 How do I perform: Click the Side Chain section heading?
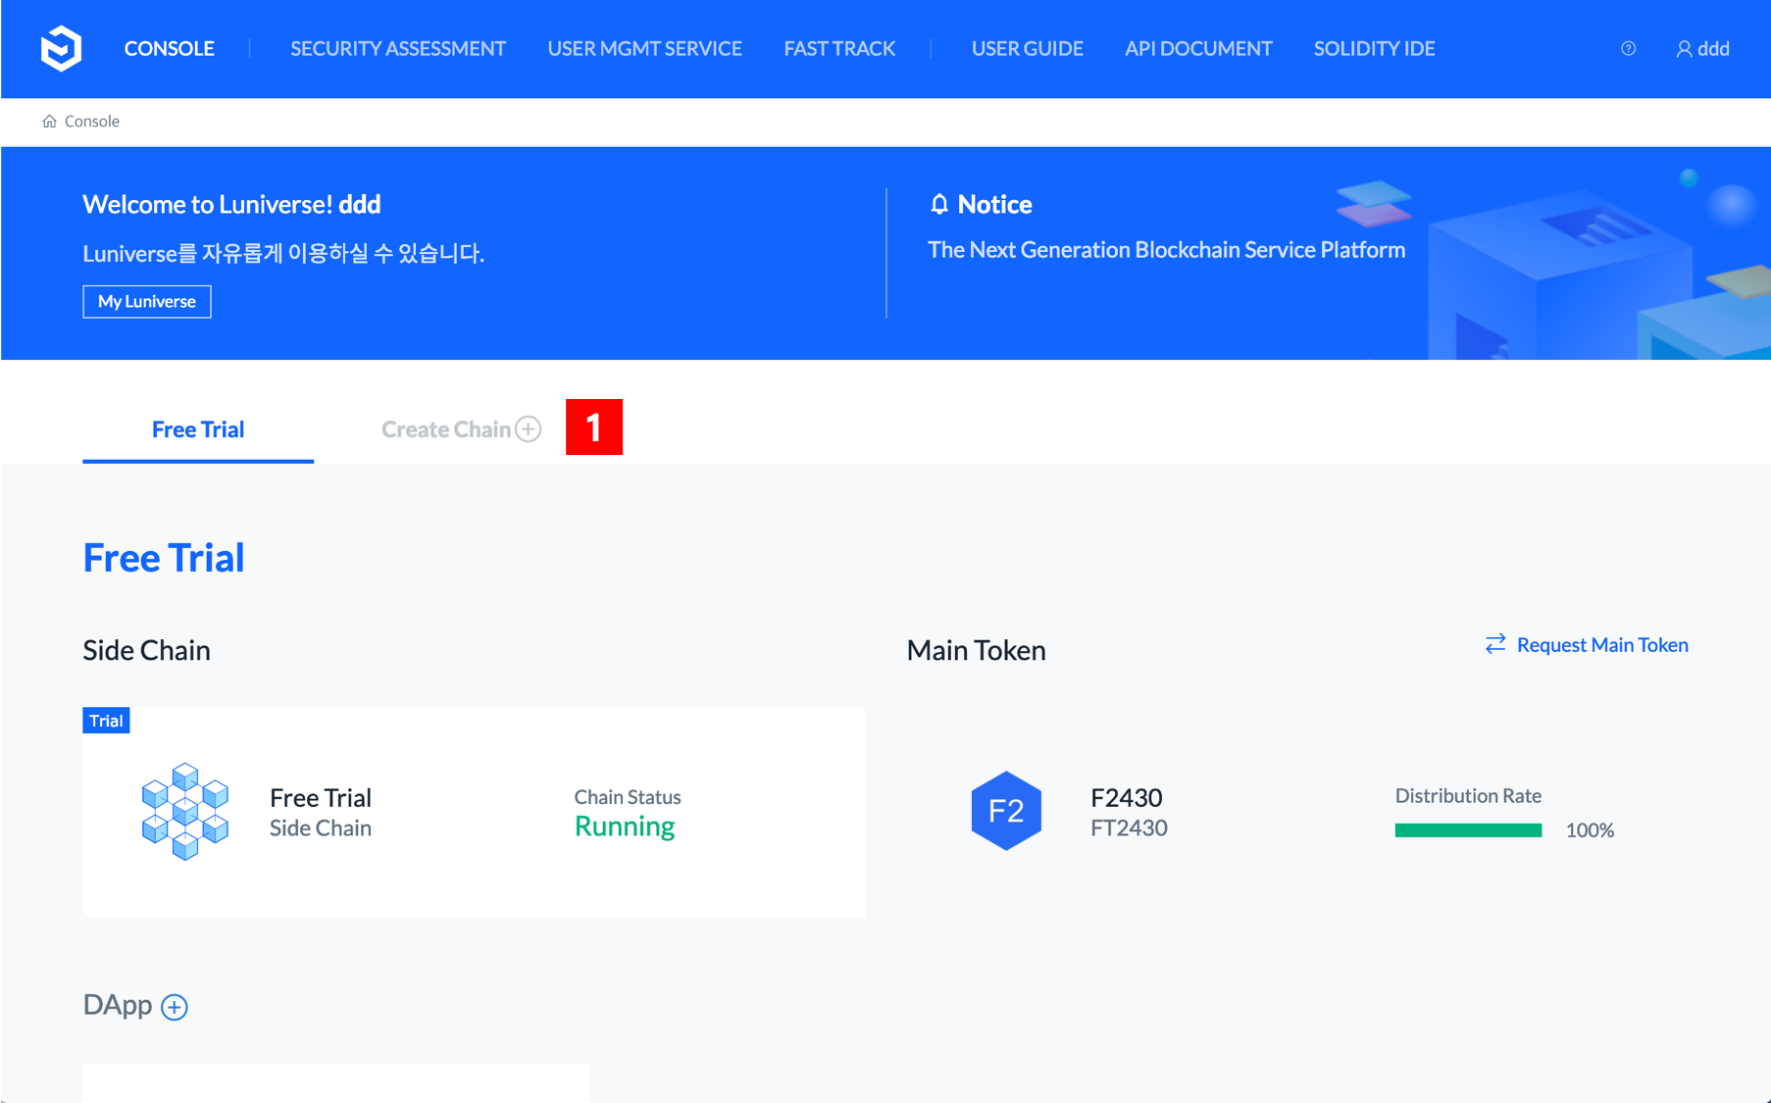click(146, 650)
